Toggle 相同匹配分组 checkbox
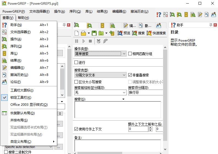 [130, 54]
